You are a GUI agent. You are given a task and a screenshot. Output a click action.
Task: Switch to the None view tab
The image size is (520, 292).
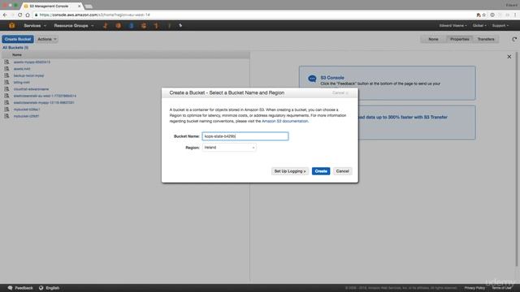point(433,39)
